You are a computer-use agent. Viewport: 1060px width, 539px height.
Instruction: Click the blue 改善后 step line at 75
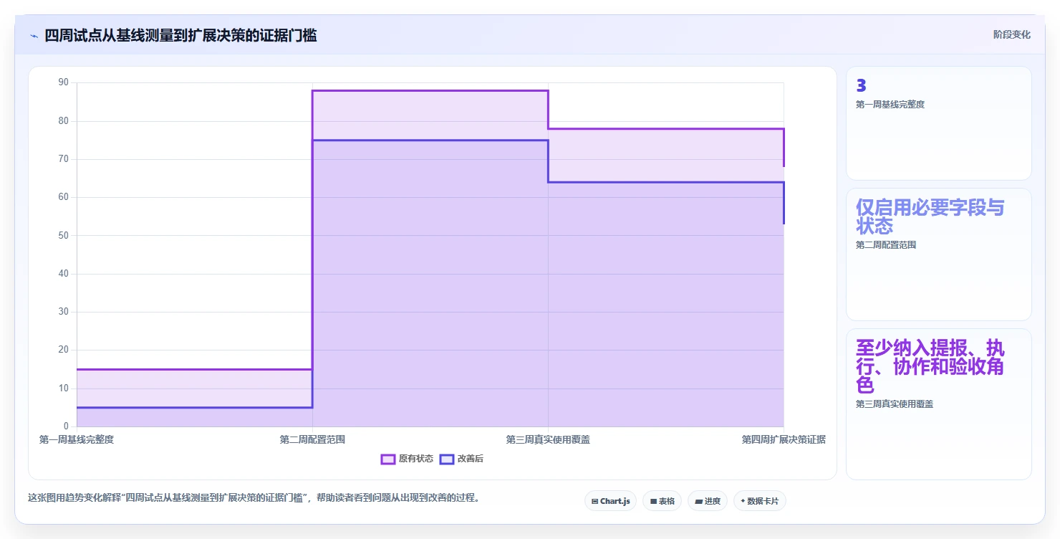tap(430, 140)
